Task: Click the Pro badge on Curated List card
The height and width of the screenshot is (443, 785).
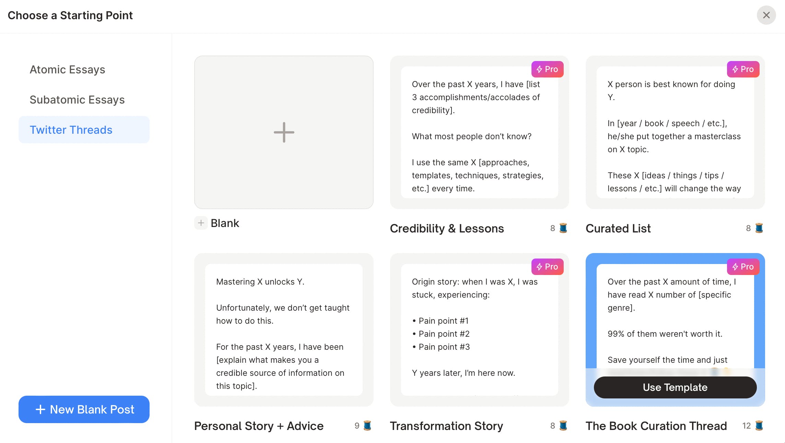Action: [743, 69]
